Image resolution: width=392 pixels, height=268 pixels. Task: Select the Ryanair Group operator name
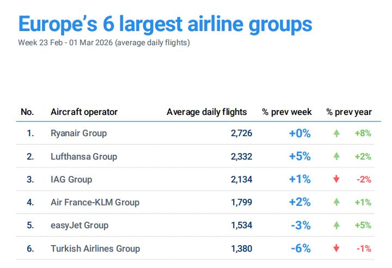click(x=78, y=133)
